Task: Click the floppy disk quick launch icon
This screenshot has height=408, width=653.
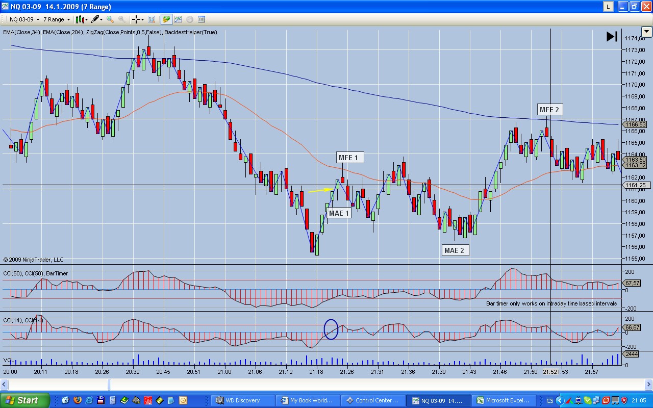Action: [x=101, y=400]
